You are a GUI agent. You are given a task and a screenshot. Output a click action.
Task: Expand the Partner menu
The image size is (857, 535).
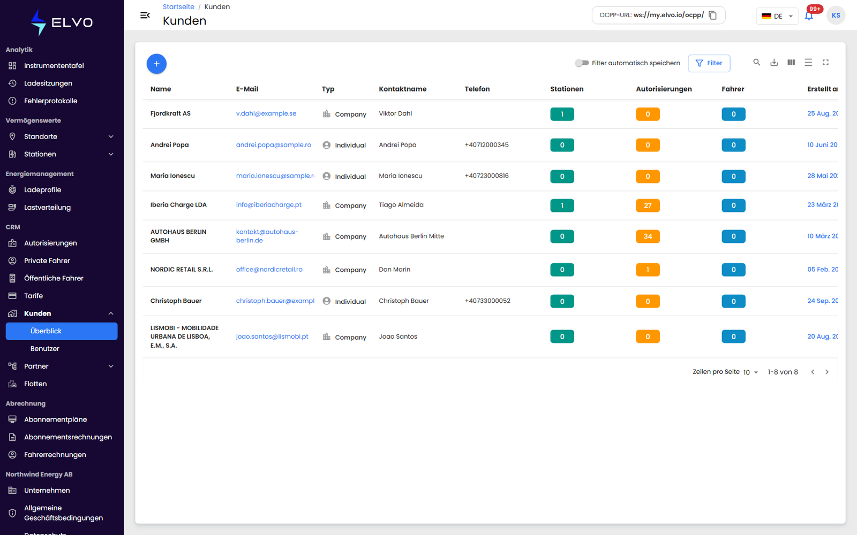tap(62, 366)
